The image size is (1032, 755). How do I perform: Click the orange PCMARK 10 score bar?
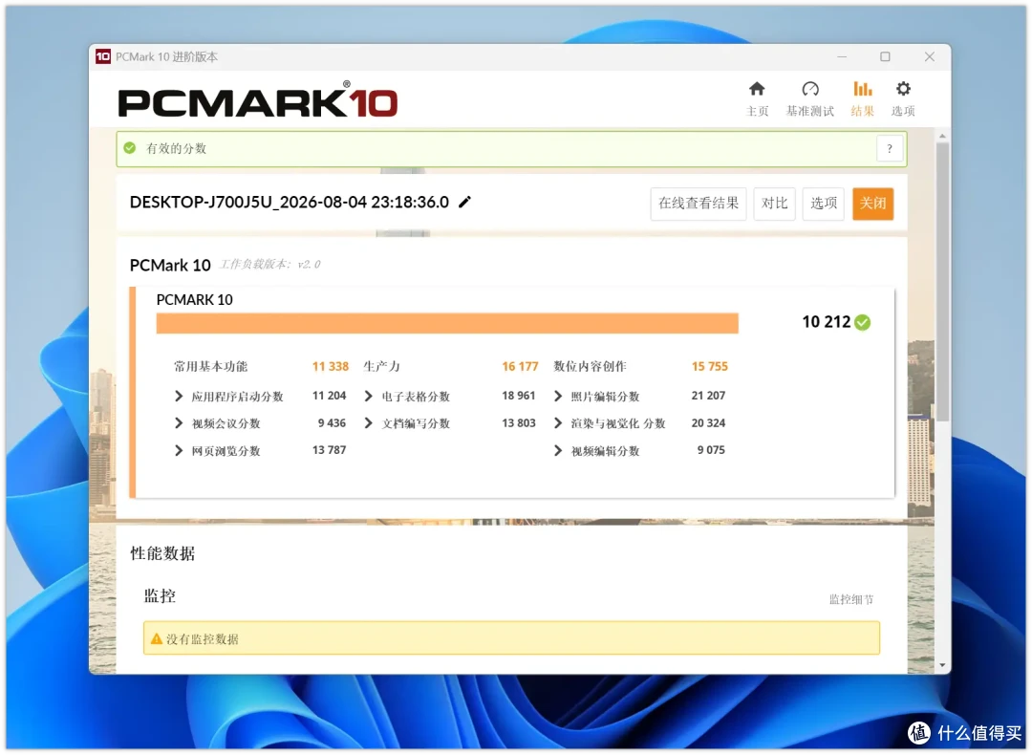[447, 323]
